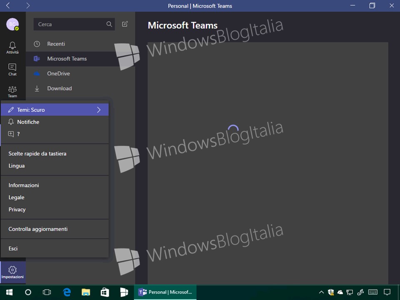Click the Windows Ink pen tray icon

(360, 292)
